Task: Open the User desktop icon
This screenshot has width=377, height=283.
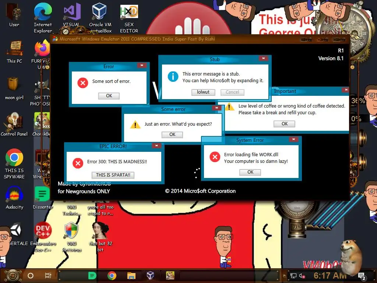Action: click(x=14, y=14)
